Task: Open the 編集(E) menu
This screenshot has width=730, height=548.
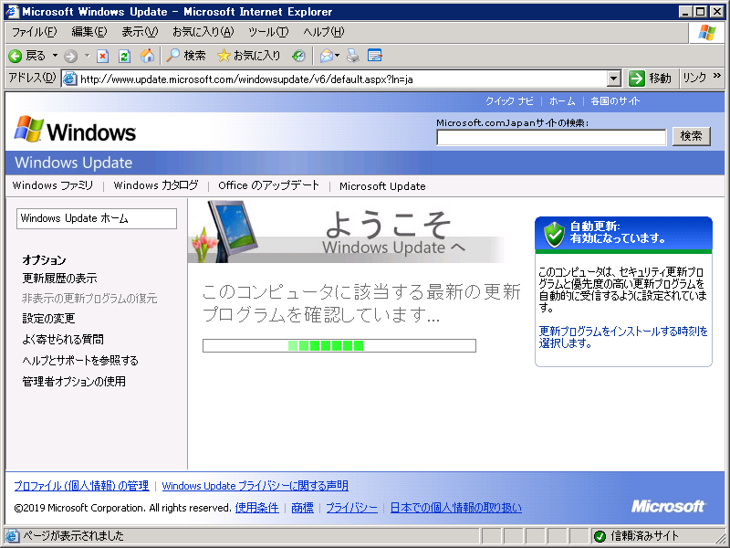Action: [89, 32]
